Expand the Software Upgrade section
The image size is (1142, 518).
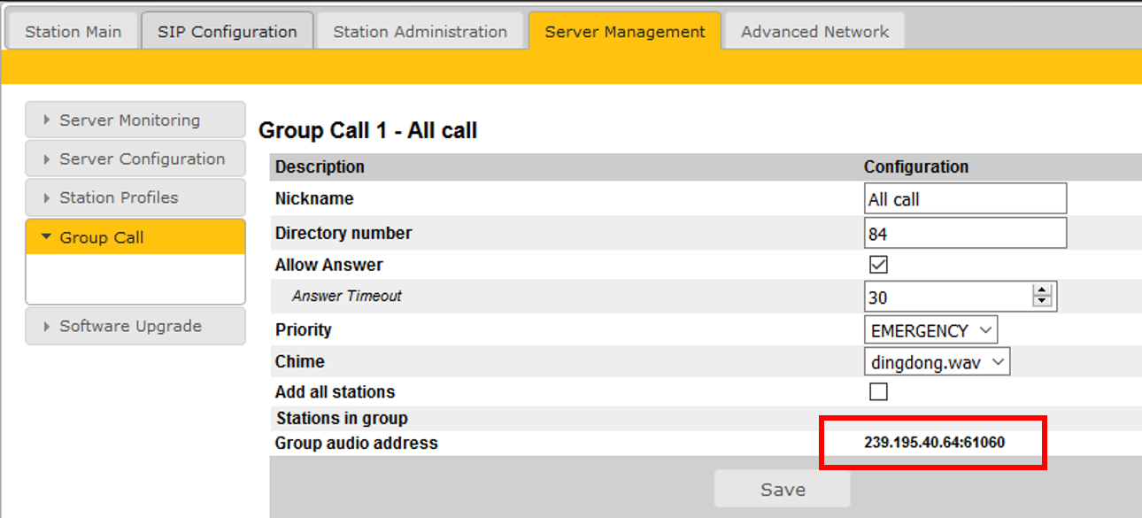[135, 326]
